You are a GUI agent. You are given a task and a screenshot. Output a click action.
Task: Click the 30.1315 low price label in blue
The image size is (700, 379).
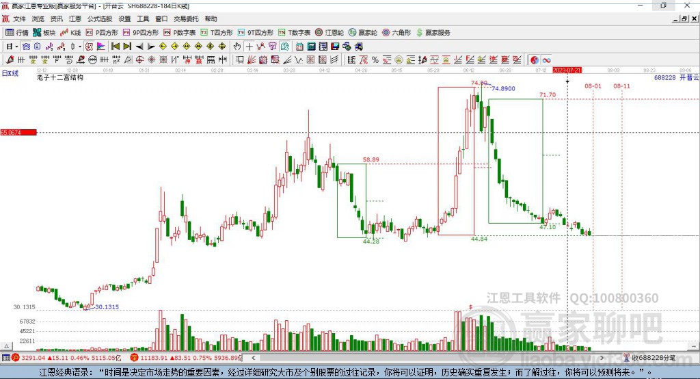[107, 307]
